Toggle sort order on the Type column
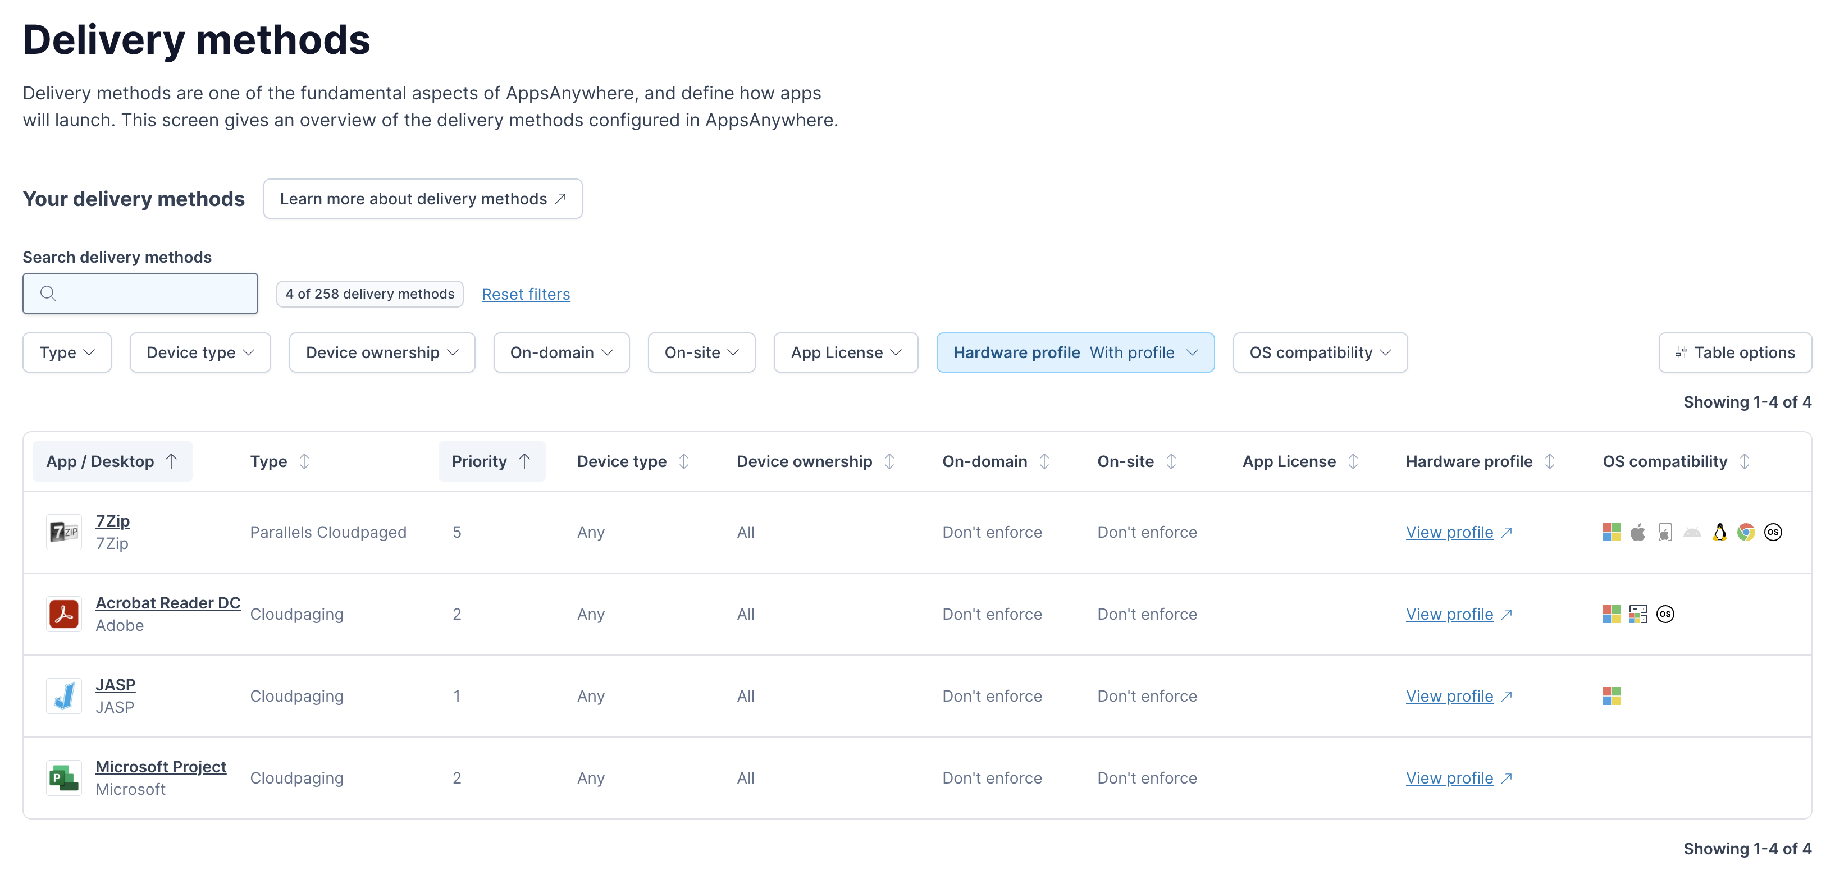The width and height of the screenshot is (1835, 879). pyautogui.click(x=278, y=461)
